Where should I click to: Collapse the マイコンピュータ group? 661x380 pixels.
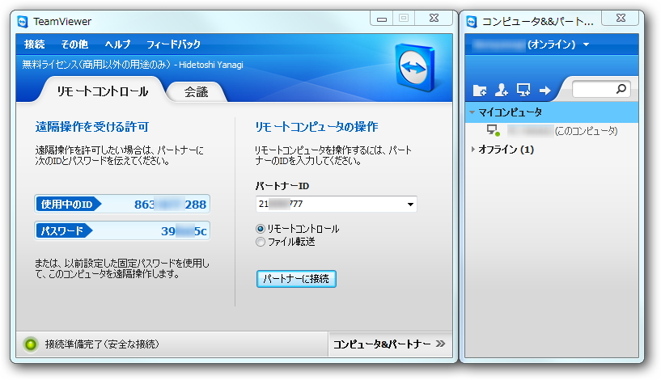click(x=472, y=112)
